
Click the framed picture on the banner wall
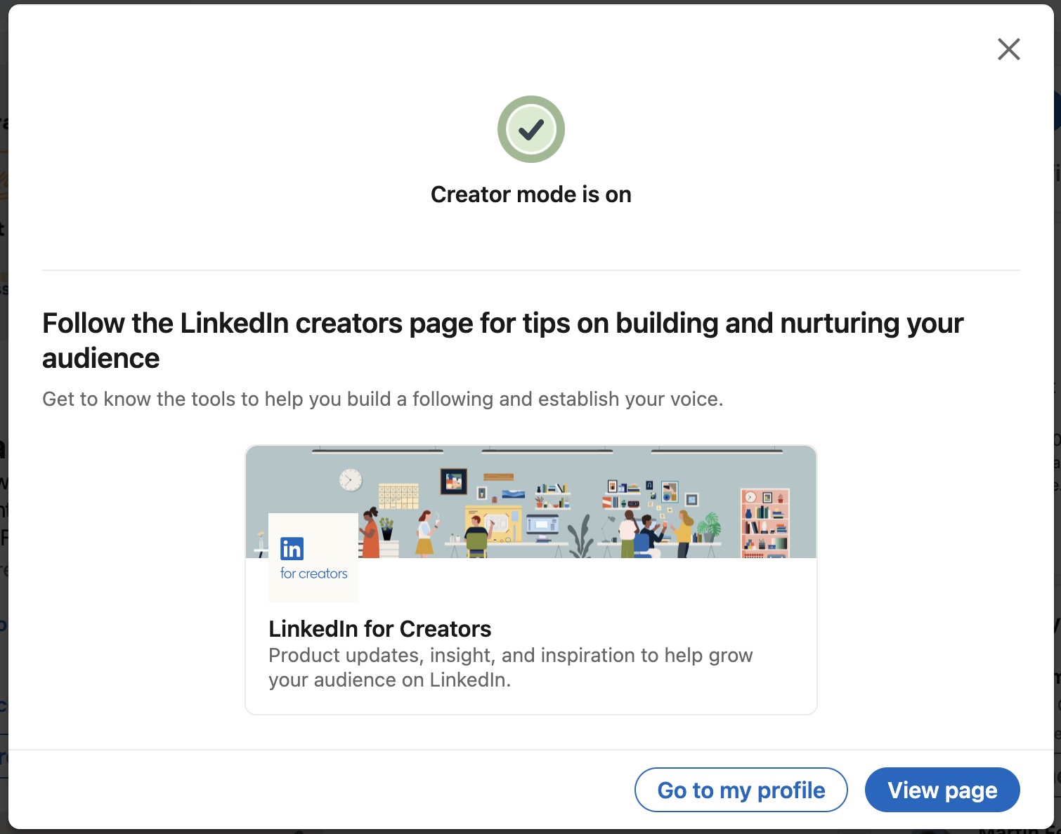click(x=454, y=482)
